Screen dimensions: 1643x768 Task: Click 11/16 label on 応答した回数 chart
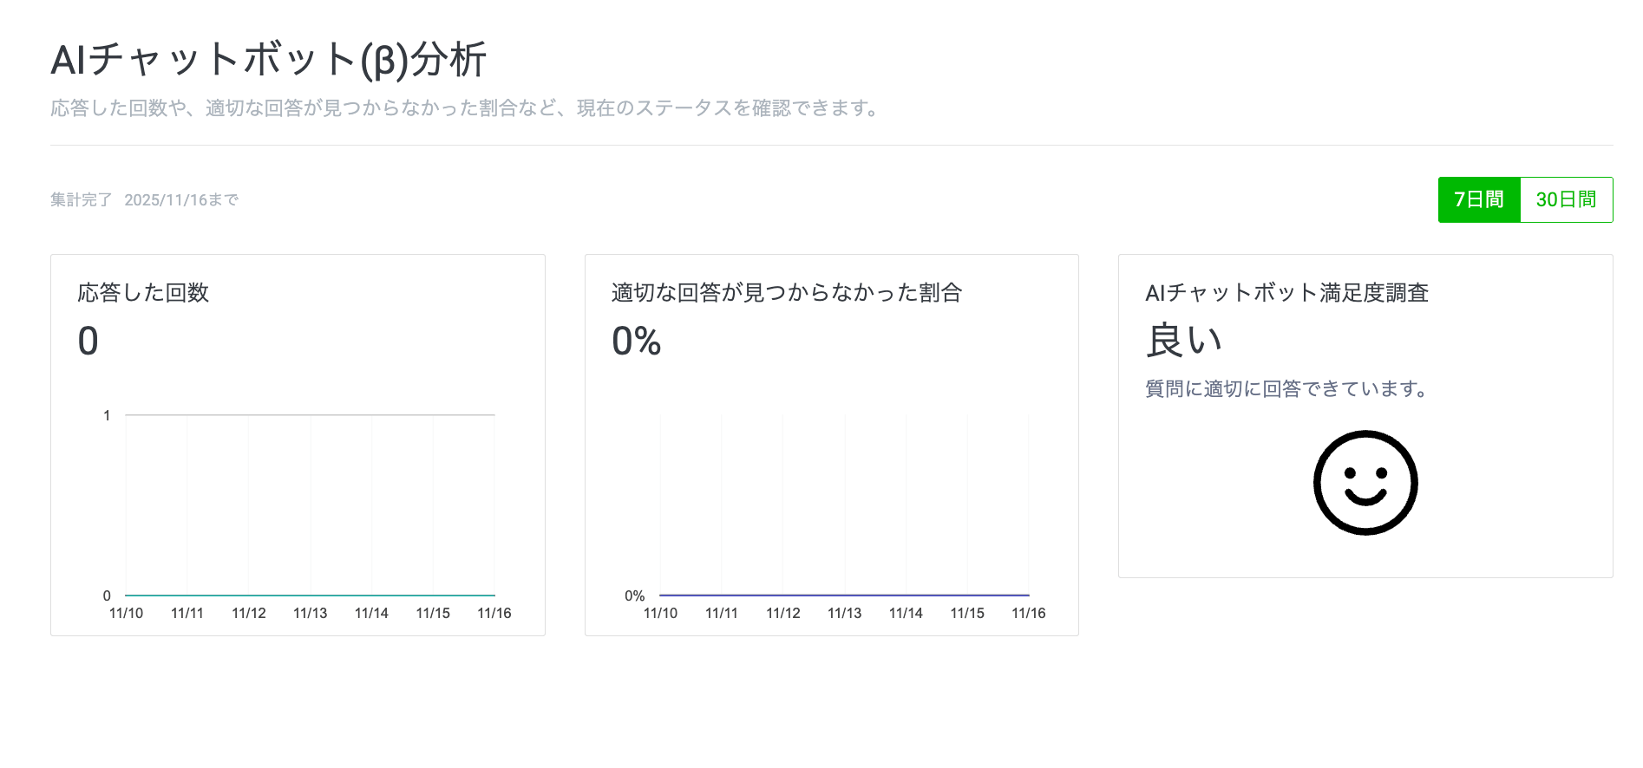tap(494, 613)
